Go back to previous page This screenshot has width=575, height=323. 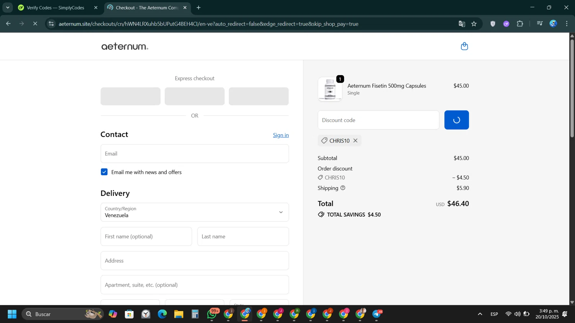[8, 24]
